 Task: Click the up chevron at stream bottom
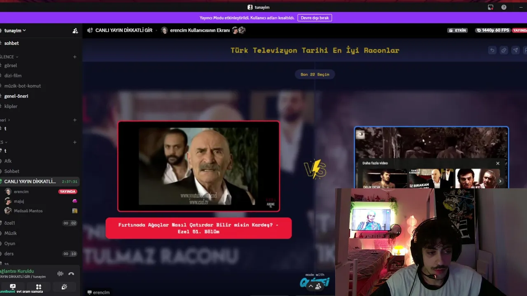(x=311, y=286)
